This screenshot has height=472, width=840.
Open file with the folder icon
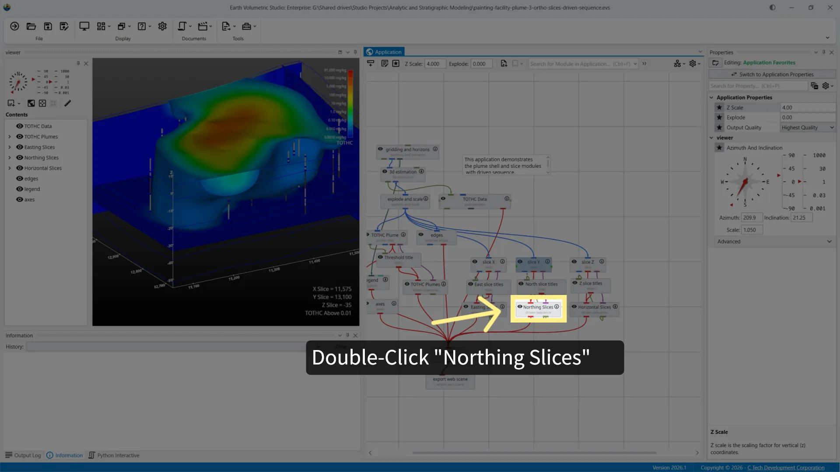click(31, 26)
